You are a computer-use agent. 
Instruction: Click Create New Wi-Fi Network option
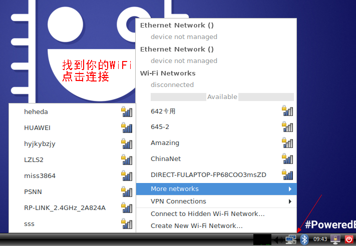click(216, 226)
